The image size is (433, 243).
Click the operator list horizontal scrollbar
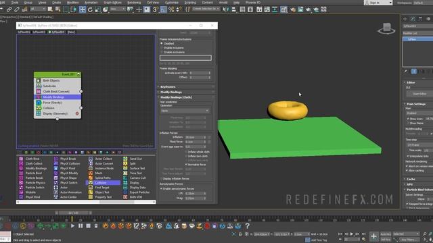pos(116,202)
